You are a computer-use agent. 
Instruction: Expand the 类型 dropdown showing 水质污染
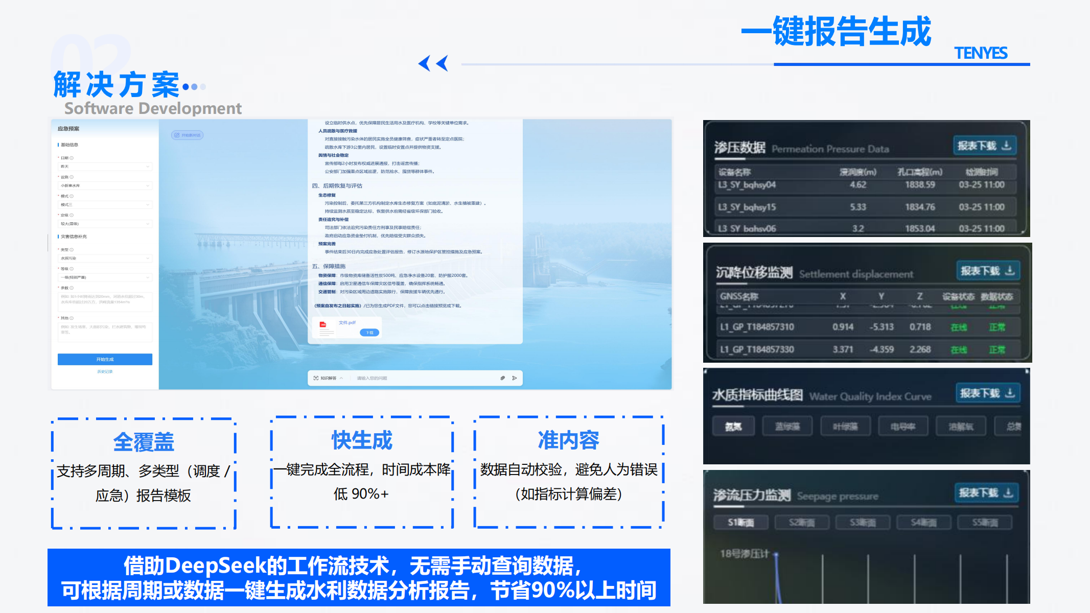pos(105,258)
